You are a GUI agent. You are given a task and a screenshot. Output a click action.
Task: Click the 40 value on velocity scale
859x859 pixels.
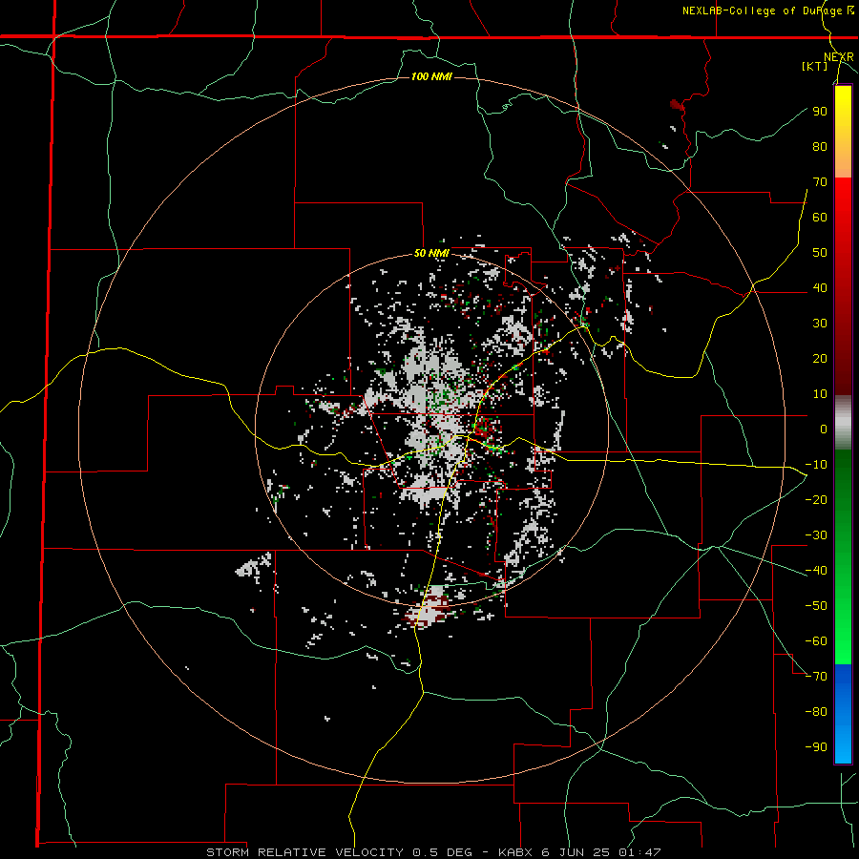820,287
